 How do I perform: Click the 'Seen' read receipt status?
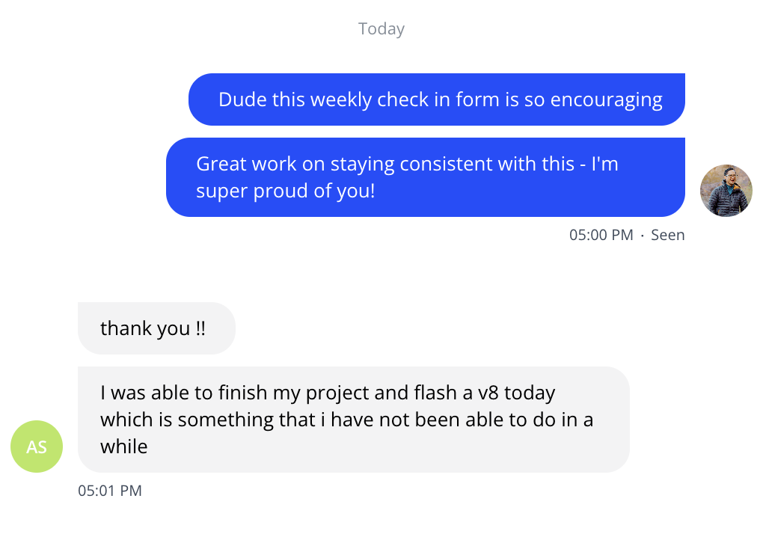[667, 235]
